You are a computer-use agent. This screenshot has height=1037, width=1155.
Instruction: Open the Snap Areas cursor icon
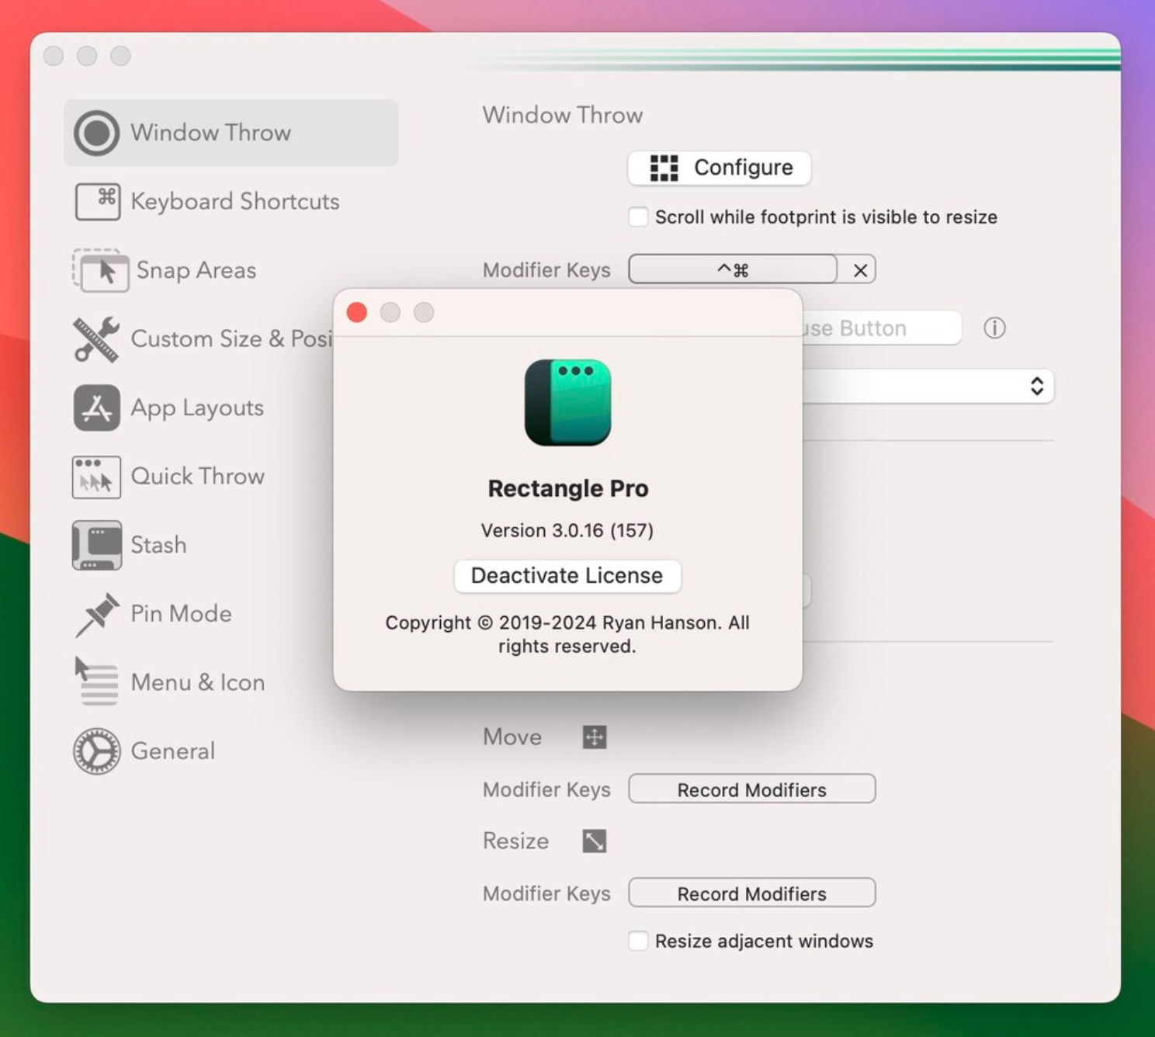(x=100, y=270)
